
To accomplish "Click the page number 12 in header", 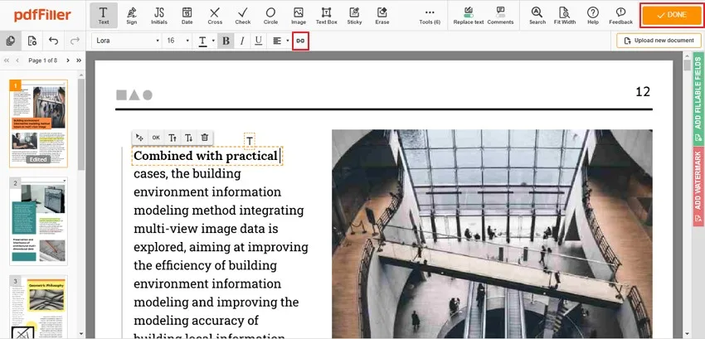I will tap(643, 92).
